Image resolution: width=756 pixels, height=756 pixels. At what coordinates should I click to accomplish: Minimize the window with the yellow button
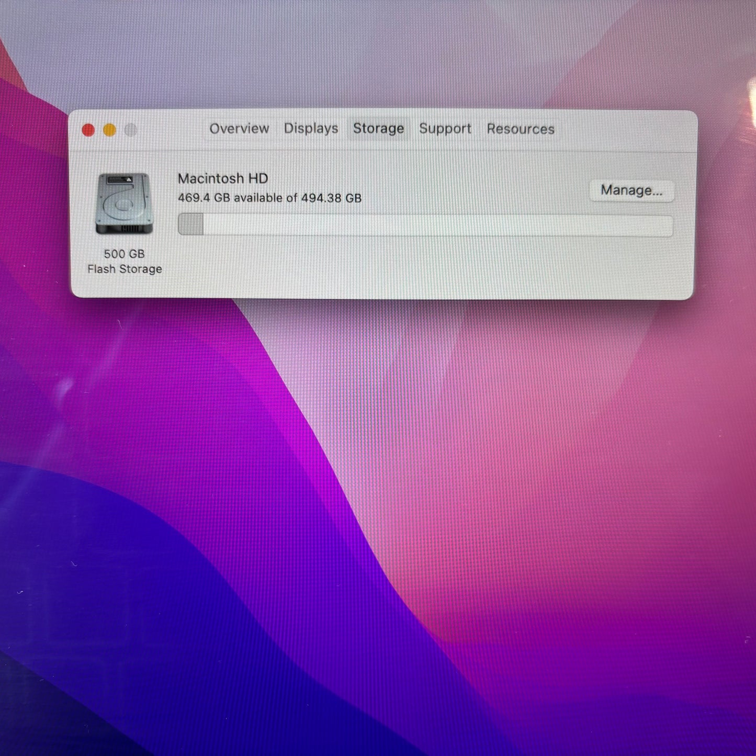(109, 130)
